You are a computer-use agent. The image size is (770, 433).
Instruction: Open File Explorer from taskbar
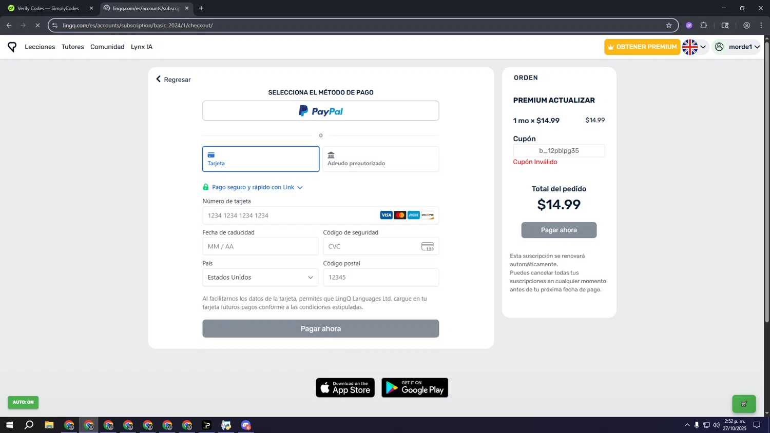(x=49, y=425)
